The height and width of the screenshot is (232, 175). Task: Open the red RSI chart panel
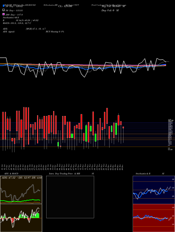pos(154,218)
